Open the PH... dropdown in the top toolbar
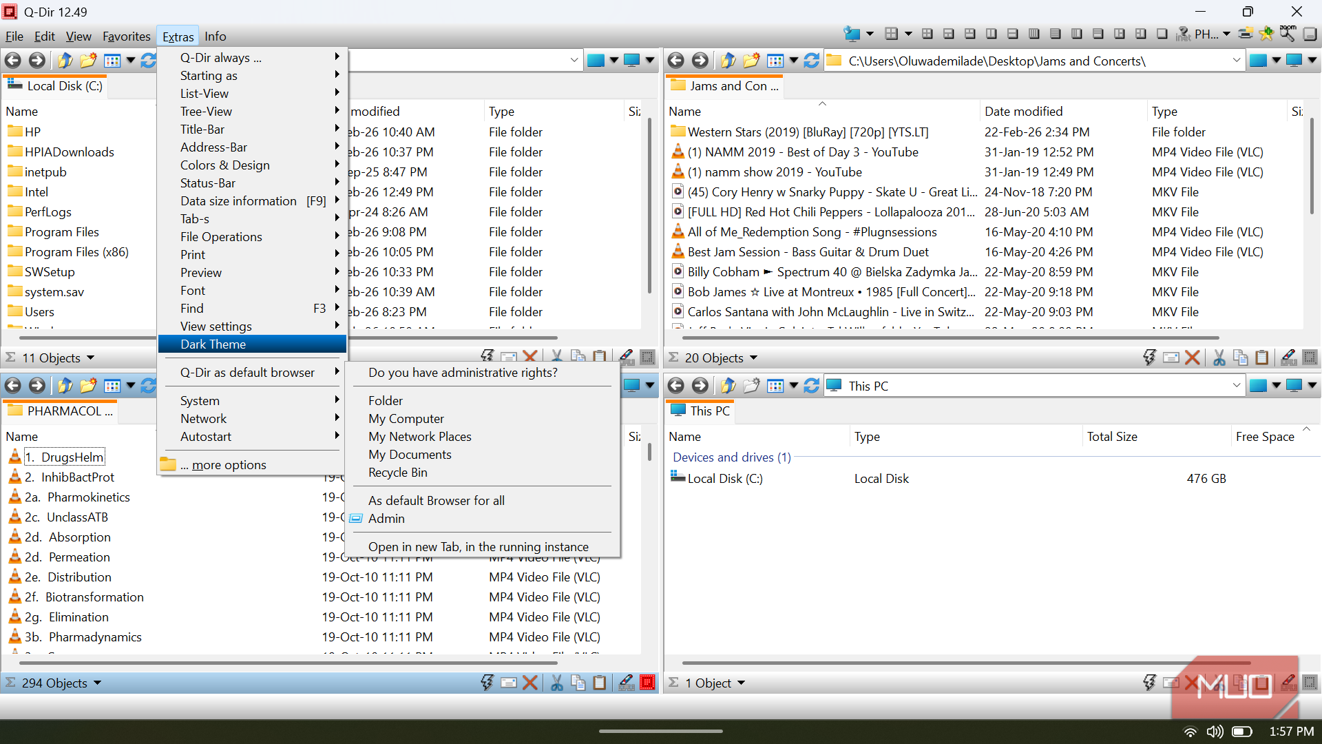This screenshot has width=1322, height=744. (x=1226, y=34)
